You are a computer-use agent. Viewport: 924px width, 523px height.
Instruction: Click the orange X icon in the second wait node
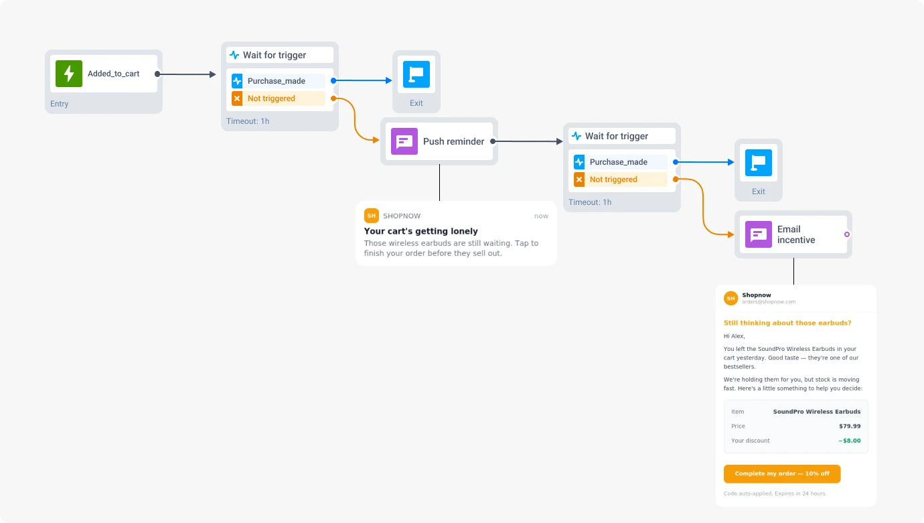(x=579, y=179)
